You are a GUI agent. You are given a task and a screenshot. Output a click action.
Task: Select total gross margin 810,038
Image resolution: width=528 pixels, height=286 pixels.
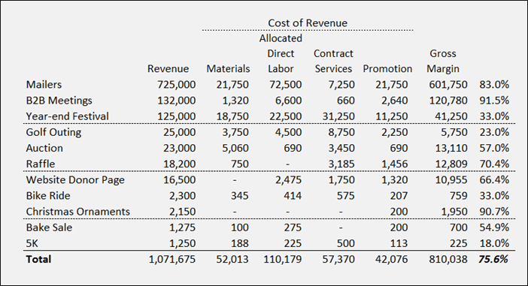[x=448, y=259]
